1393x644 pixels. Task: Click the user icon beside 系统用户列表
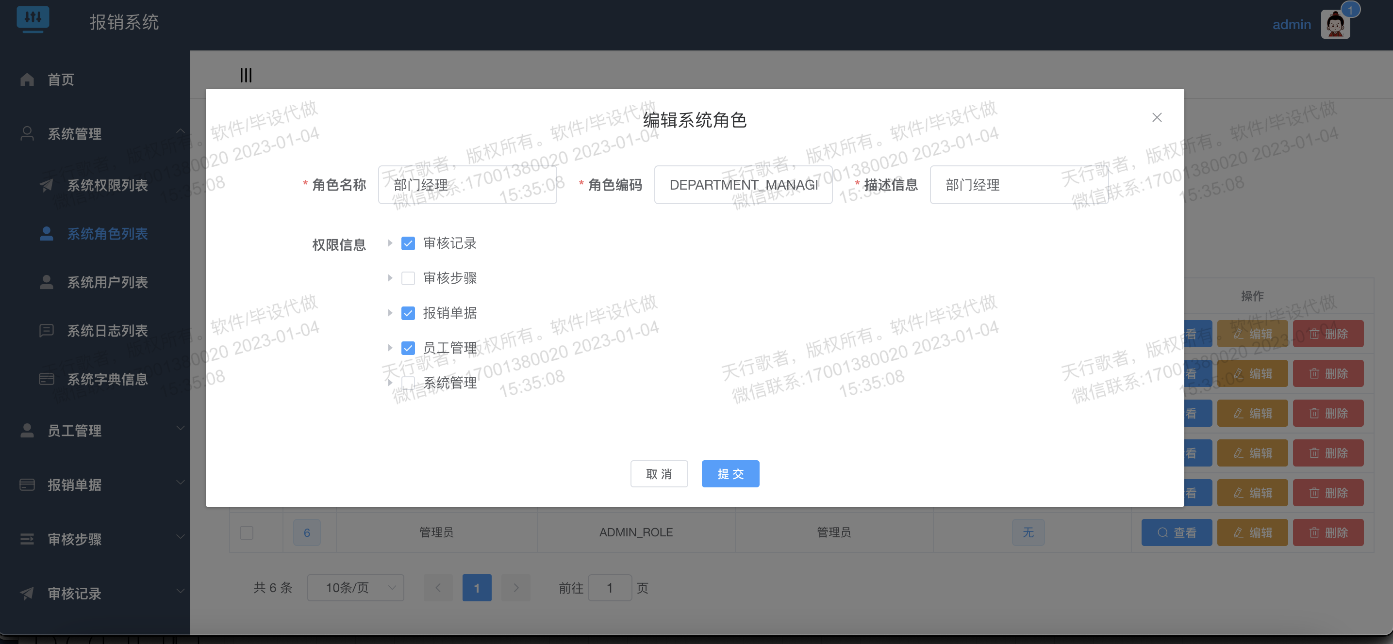point(47,282)
